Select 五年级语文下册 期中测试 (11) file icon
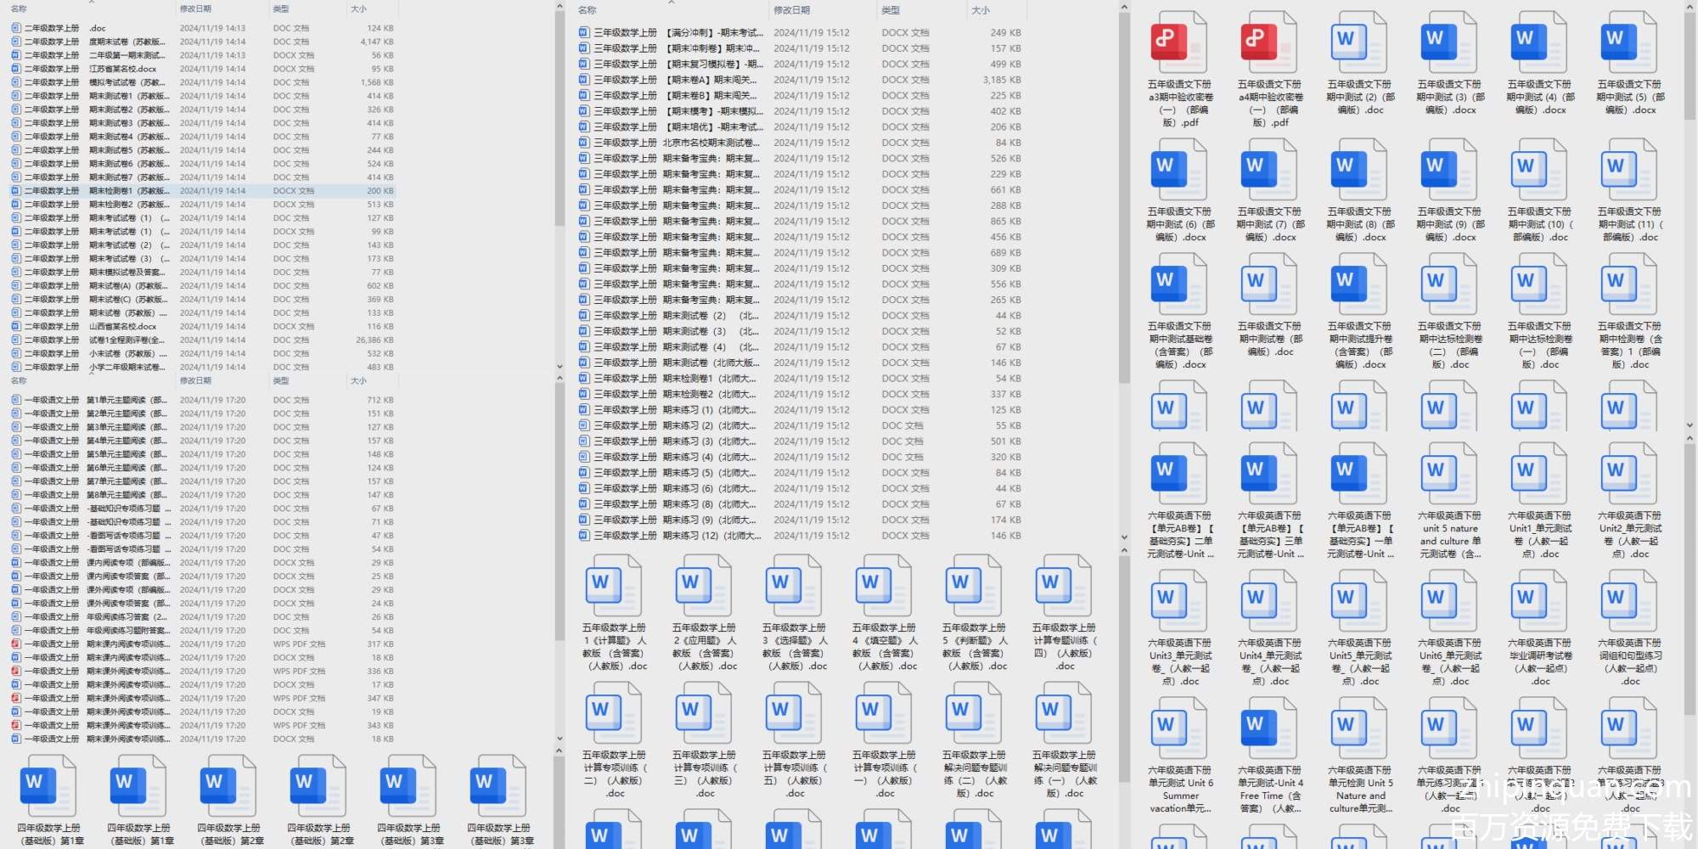The width and height of the screenshot is (1698, 849). coord(1628,170)
